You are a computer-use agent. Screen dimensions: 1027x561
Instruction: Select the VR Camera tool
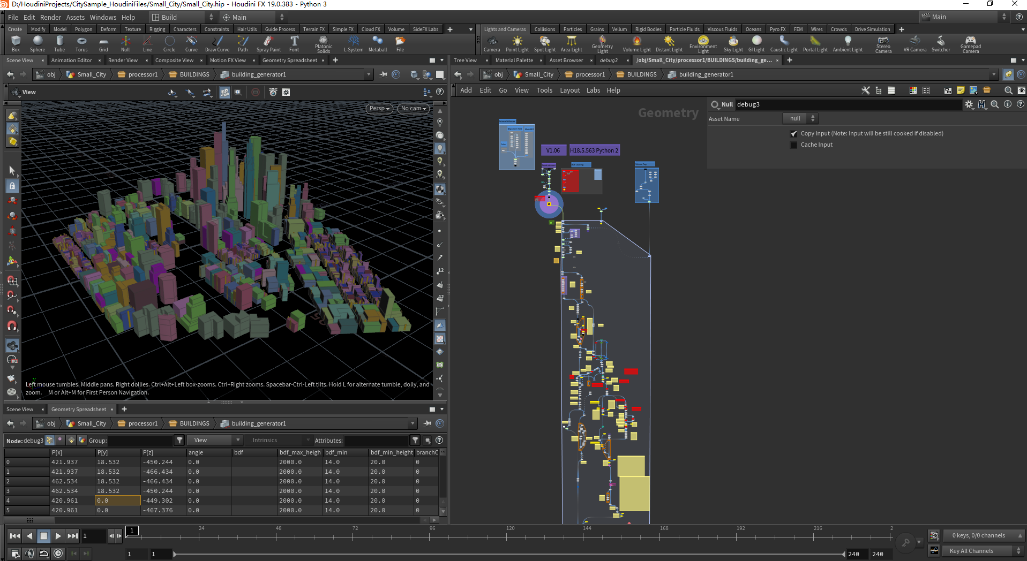click(914, 43)
